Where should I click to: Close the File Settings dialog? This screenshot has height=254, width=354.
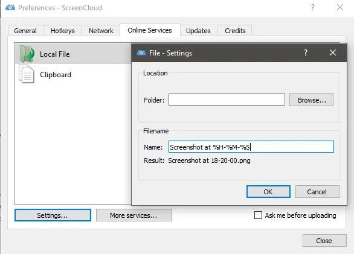(332, 52)
